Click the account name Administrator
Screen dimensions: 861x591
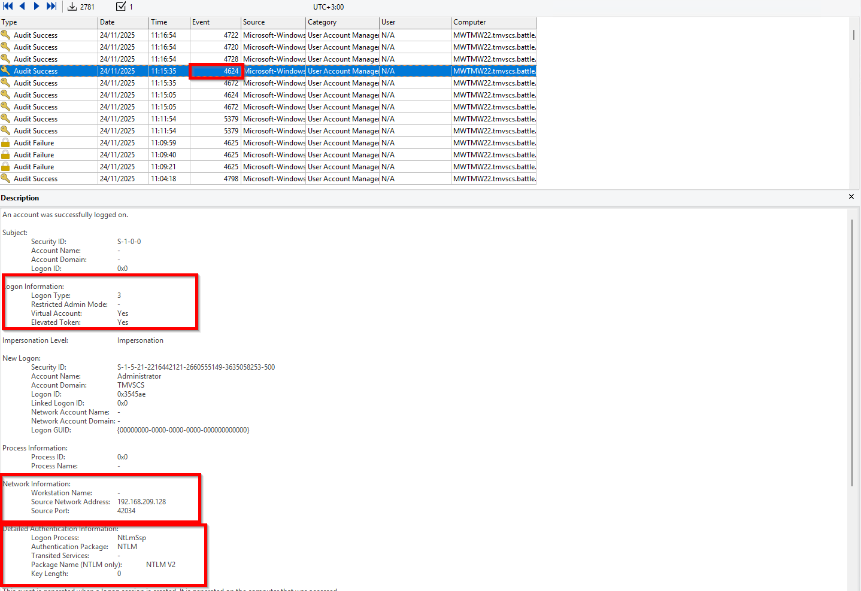coord(139,376)
